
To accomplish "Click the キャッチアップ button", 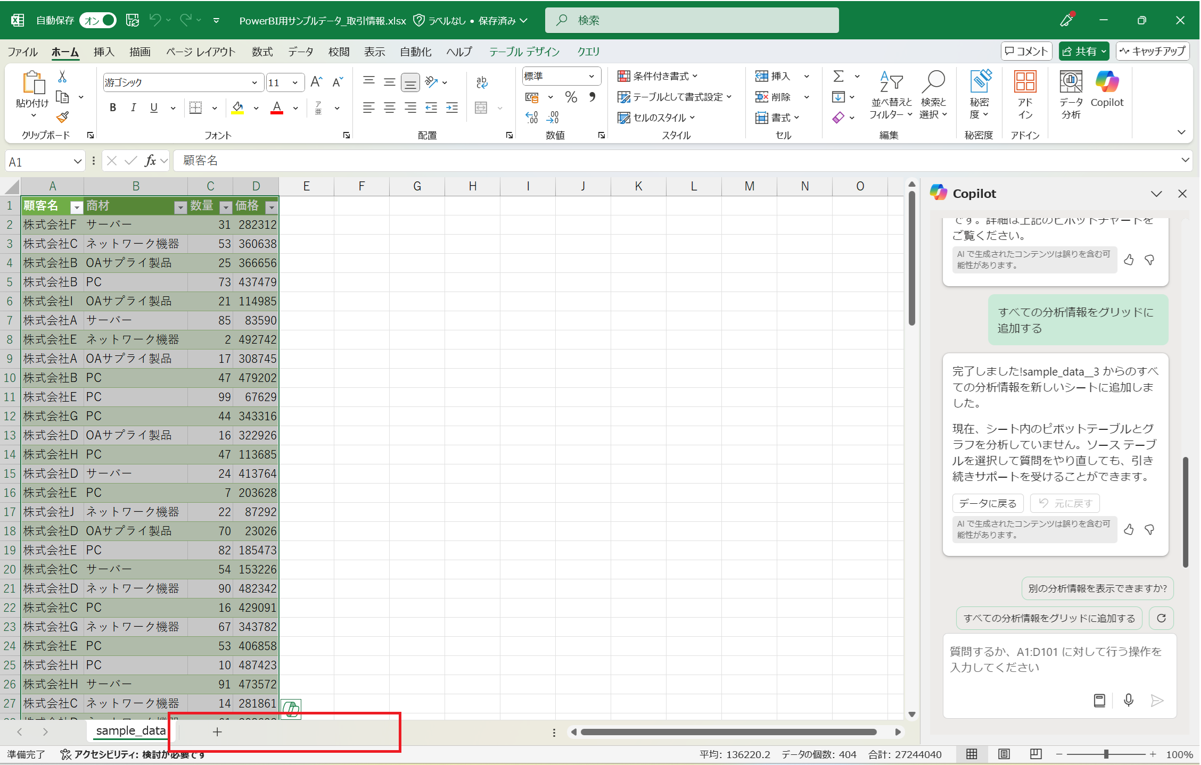I will 1153,51.
